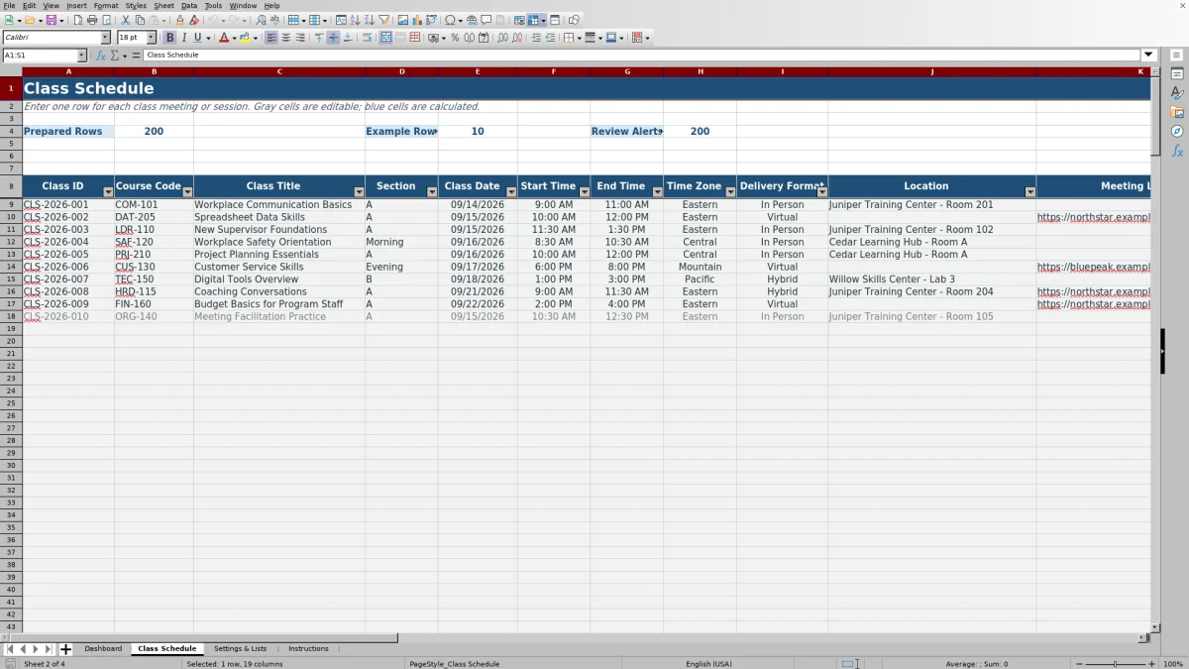Switch to the Instructions sheet tab
This screenshot has width=1189, height=669.
tap(308, 649)
